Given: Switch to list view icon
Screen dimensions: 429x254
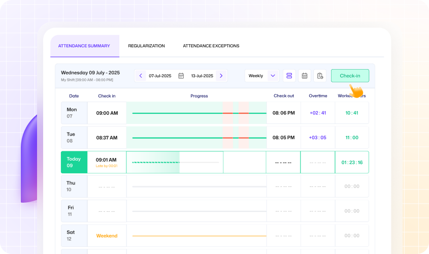Looking at the screenshot, I should click(289, 76).
